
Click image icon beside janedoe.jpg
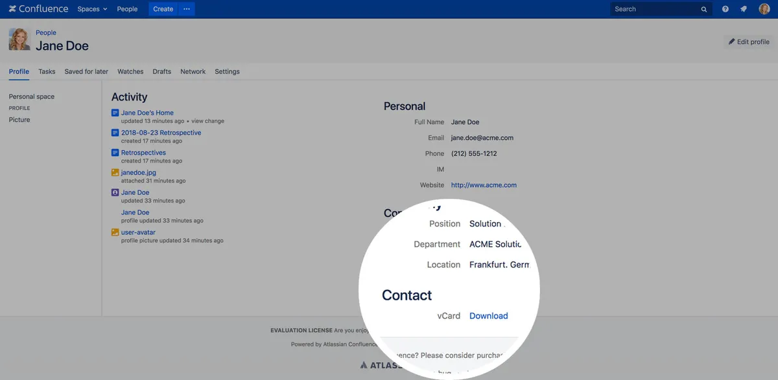coord(115,173)
